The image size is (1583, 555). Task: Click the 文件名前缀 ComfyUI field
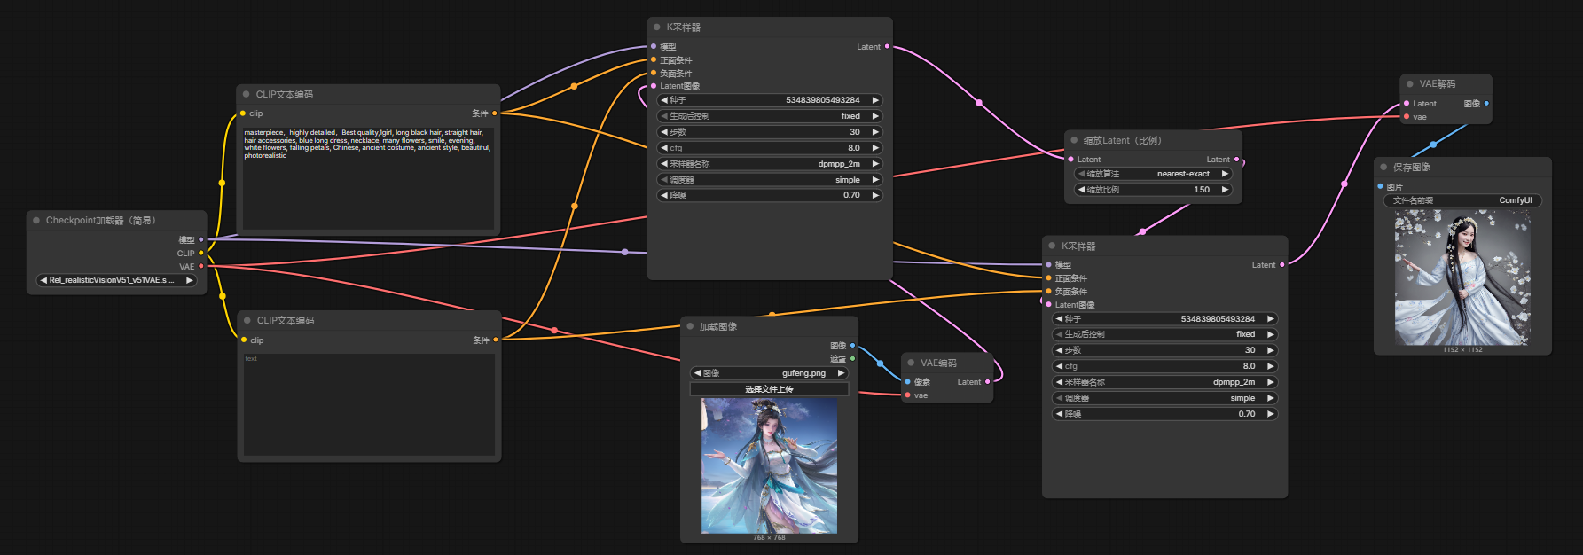coord(1462,200)
